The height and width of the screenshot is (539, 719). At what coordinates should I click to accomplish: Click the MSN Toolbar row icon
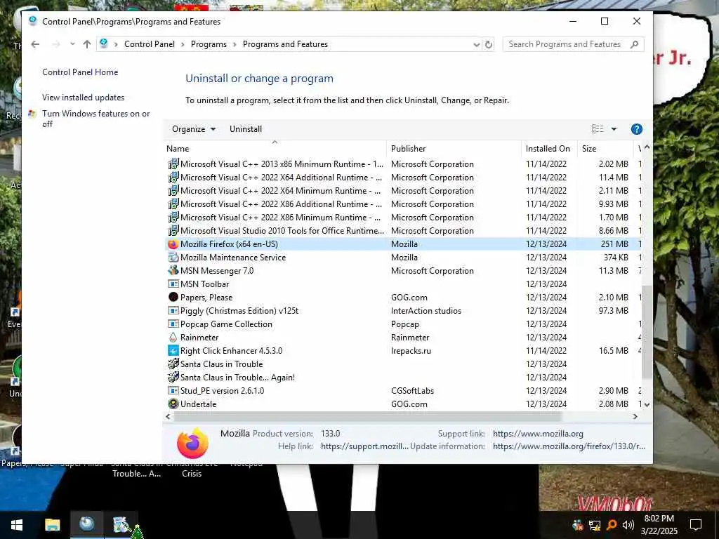pos(173,284)
